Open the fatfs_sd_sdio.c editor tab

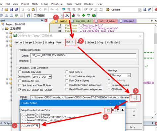coord(105,21)
